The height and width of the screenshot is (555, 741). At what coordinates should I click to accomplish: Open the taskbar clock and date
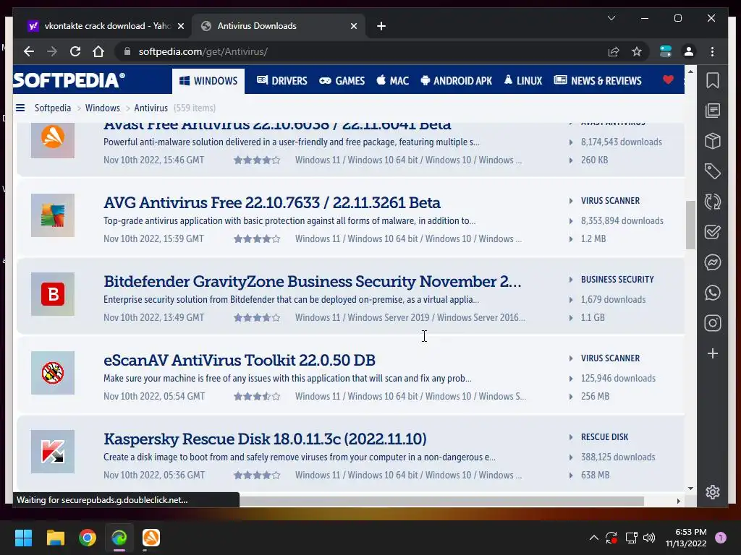pos(686,538)
